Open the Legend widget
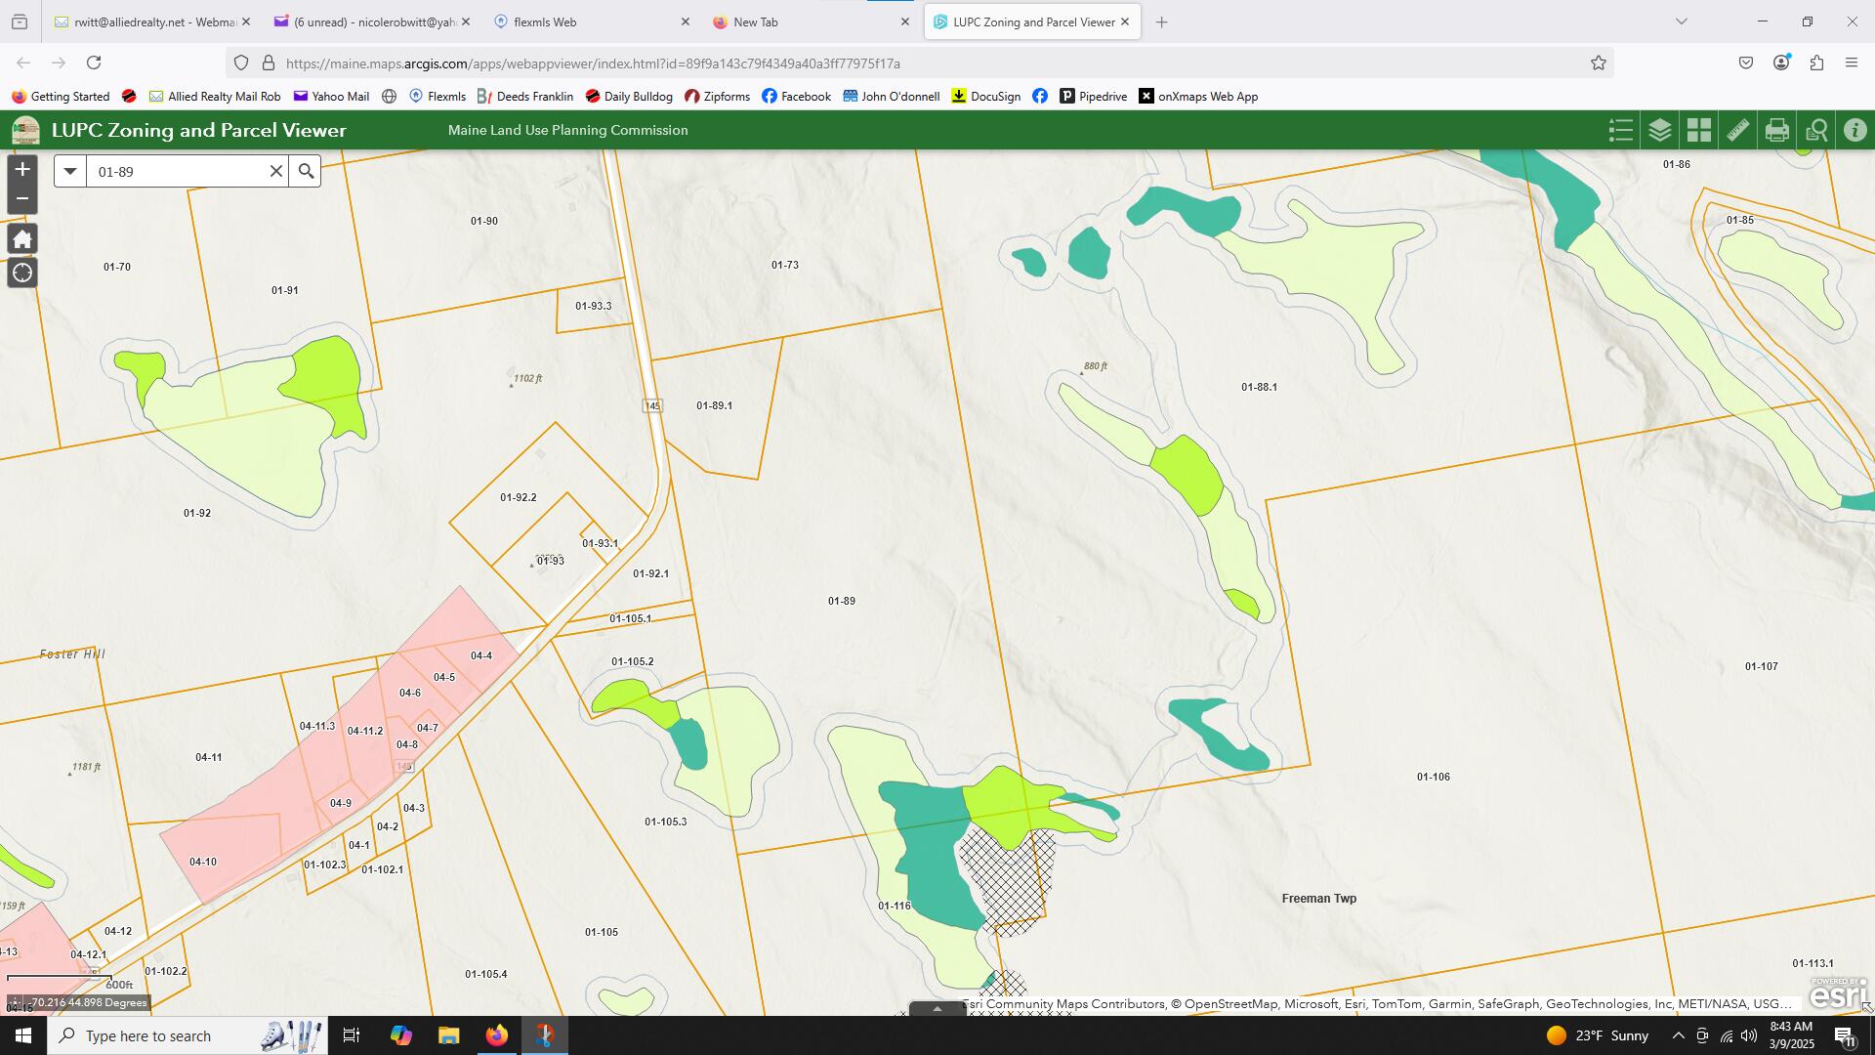This screenshot has height=1055, width=1875. coord(1621,130)
